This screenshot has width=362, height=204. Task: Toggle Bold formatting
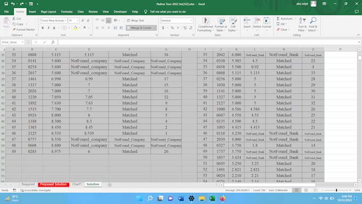tap(43, 28)
